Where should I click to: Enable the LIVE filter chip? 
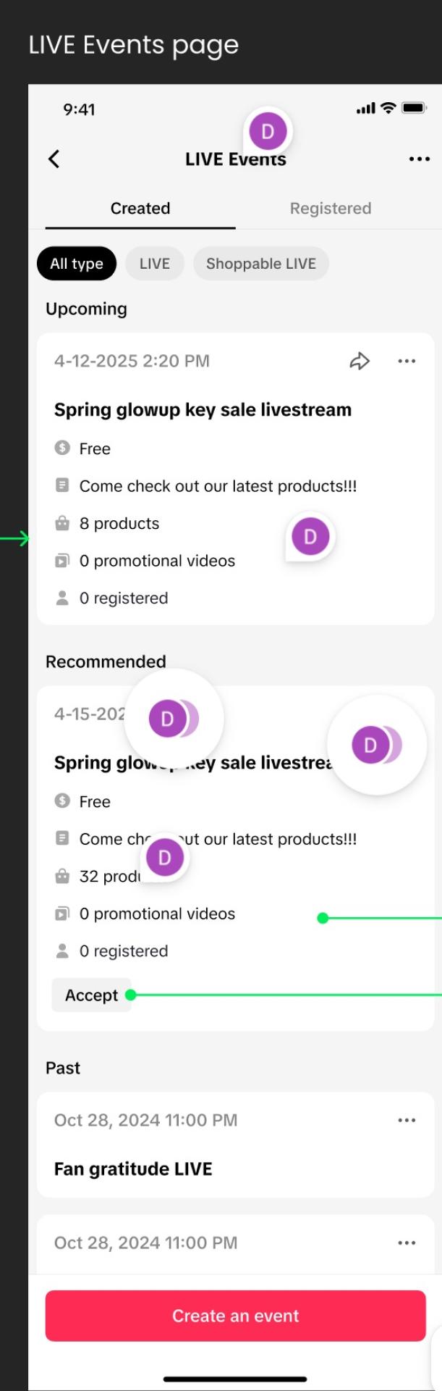pos(154,263)
